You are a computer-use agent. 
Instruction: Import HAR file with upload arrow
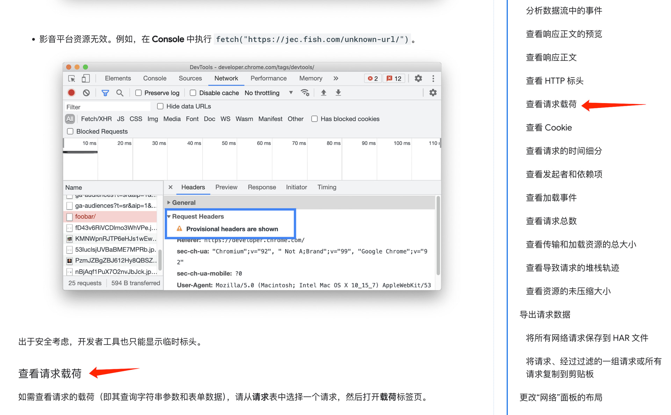pos(324,93)
